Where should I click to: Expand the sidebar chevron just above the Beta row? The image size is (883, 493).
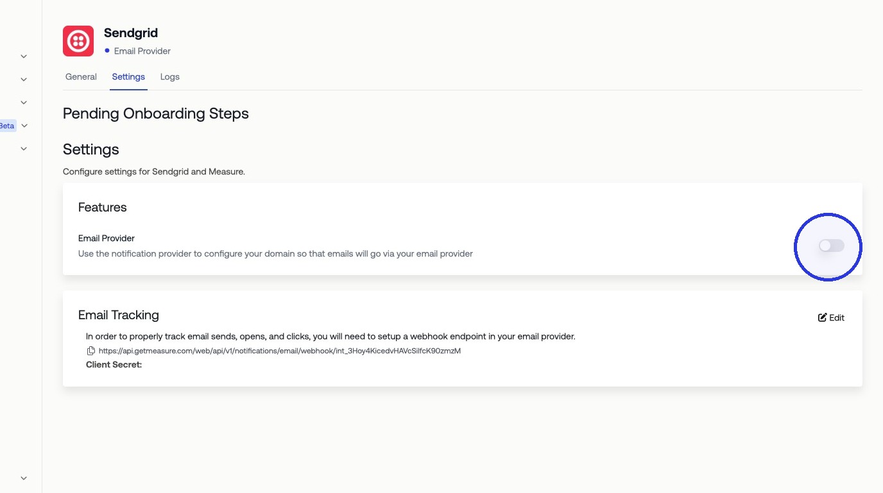[24, 103]
